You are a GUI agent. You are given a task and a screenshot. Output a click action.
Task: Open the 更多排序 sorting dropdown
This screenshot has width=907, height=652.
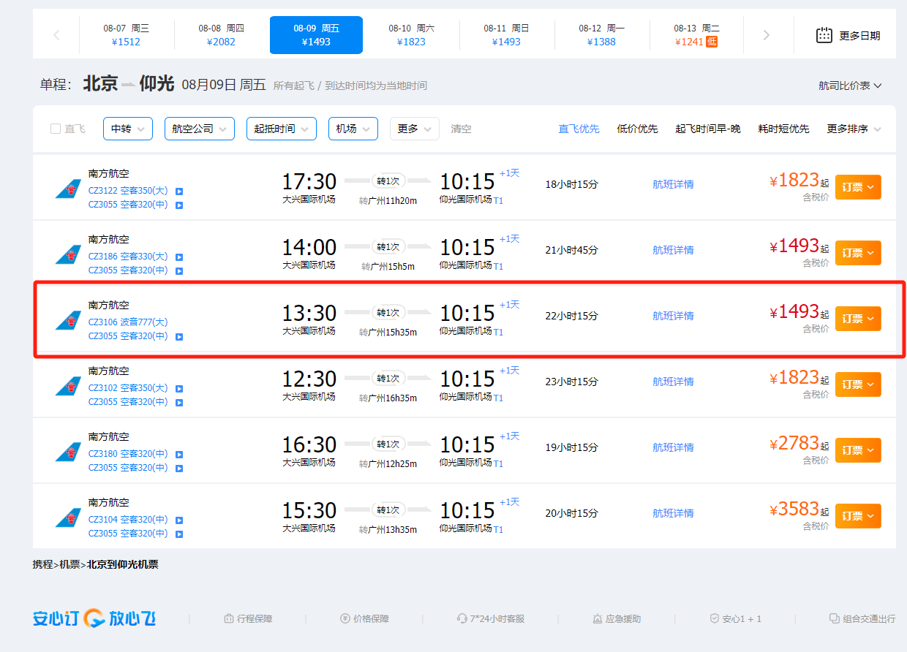click(x=854, y=129)
